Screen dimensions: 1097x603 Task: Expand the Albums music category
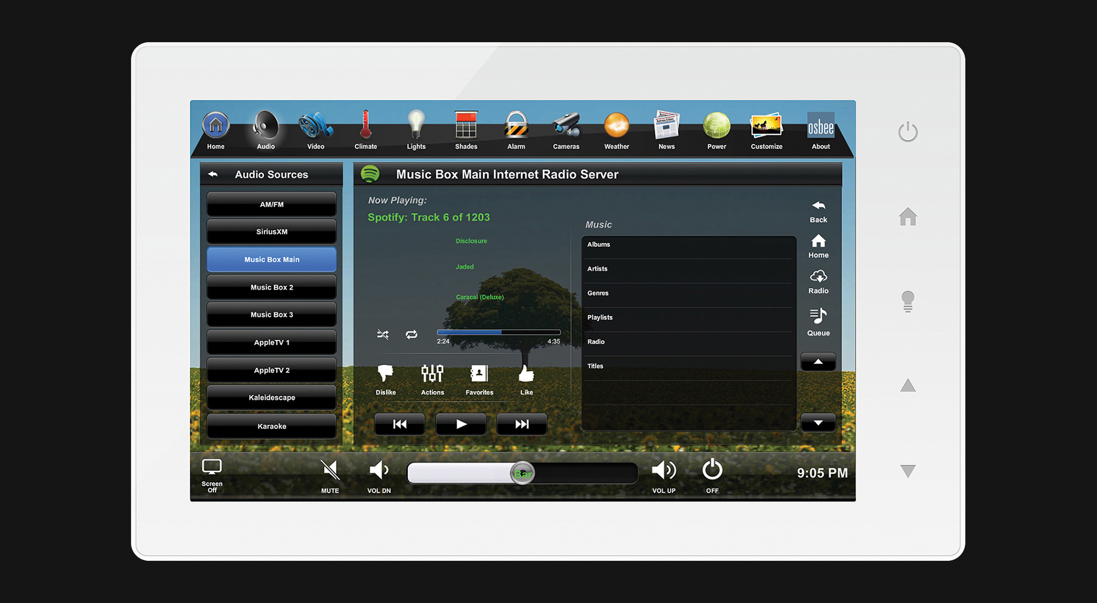coord(684,244)
